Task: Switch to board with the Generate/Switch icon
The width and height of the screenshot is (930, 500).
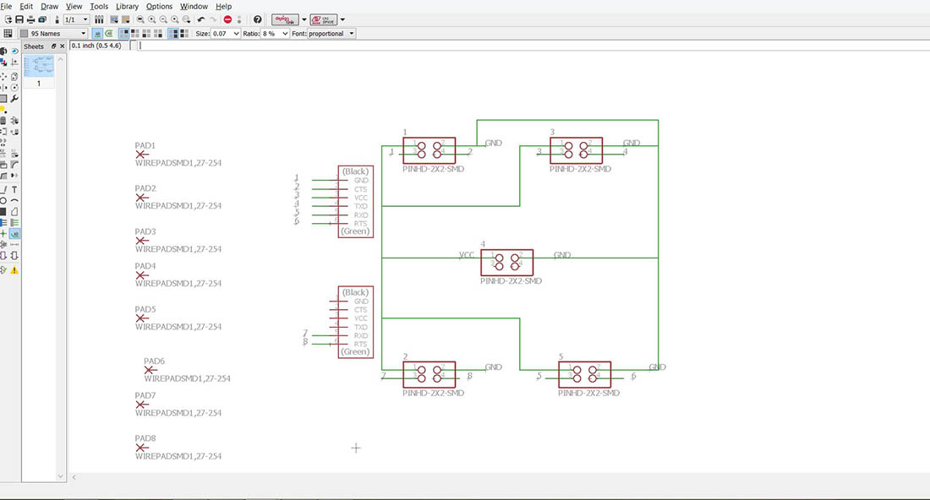Action: pyautogui.click(x=57, y=19)
